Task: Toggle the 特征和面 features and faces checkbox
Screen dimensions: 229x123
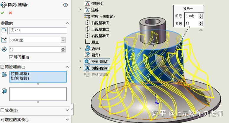Action: [2, 67]
